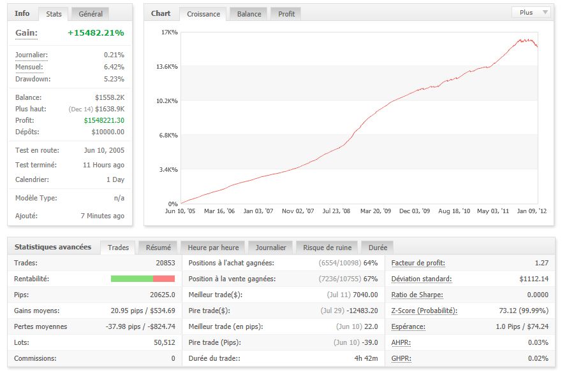
Task: Open the Durée tab
Action: click(378, 247)
